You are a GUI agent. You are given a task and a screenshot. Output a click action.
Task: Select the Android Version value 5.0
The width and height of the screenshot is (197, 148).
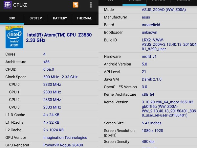144,64
